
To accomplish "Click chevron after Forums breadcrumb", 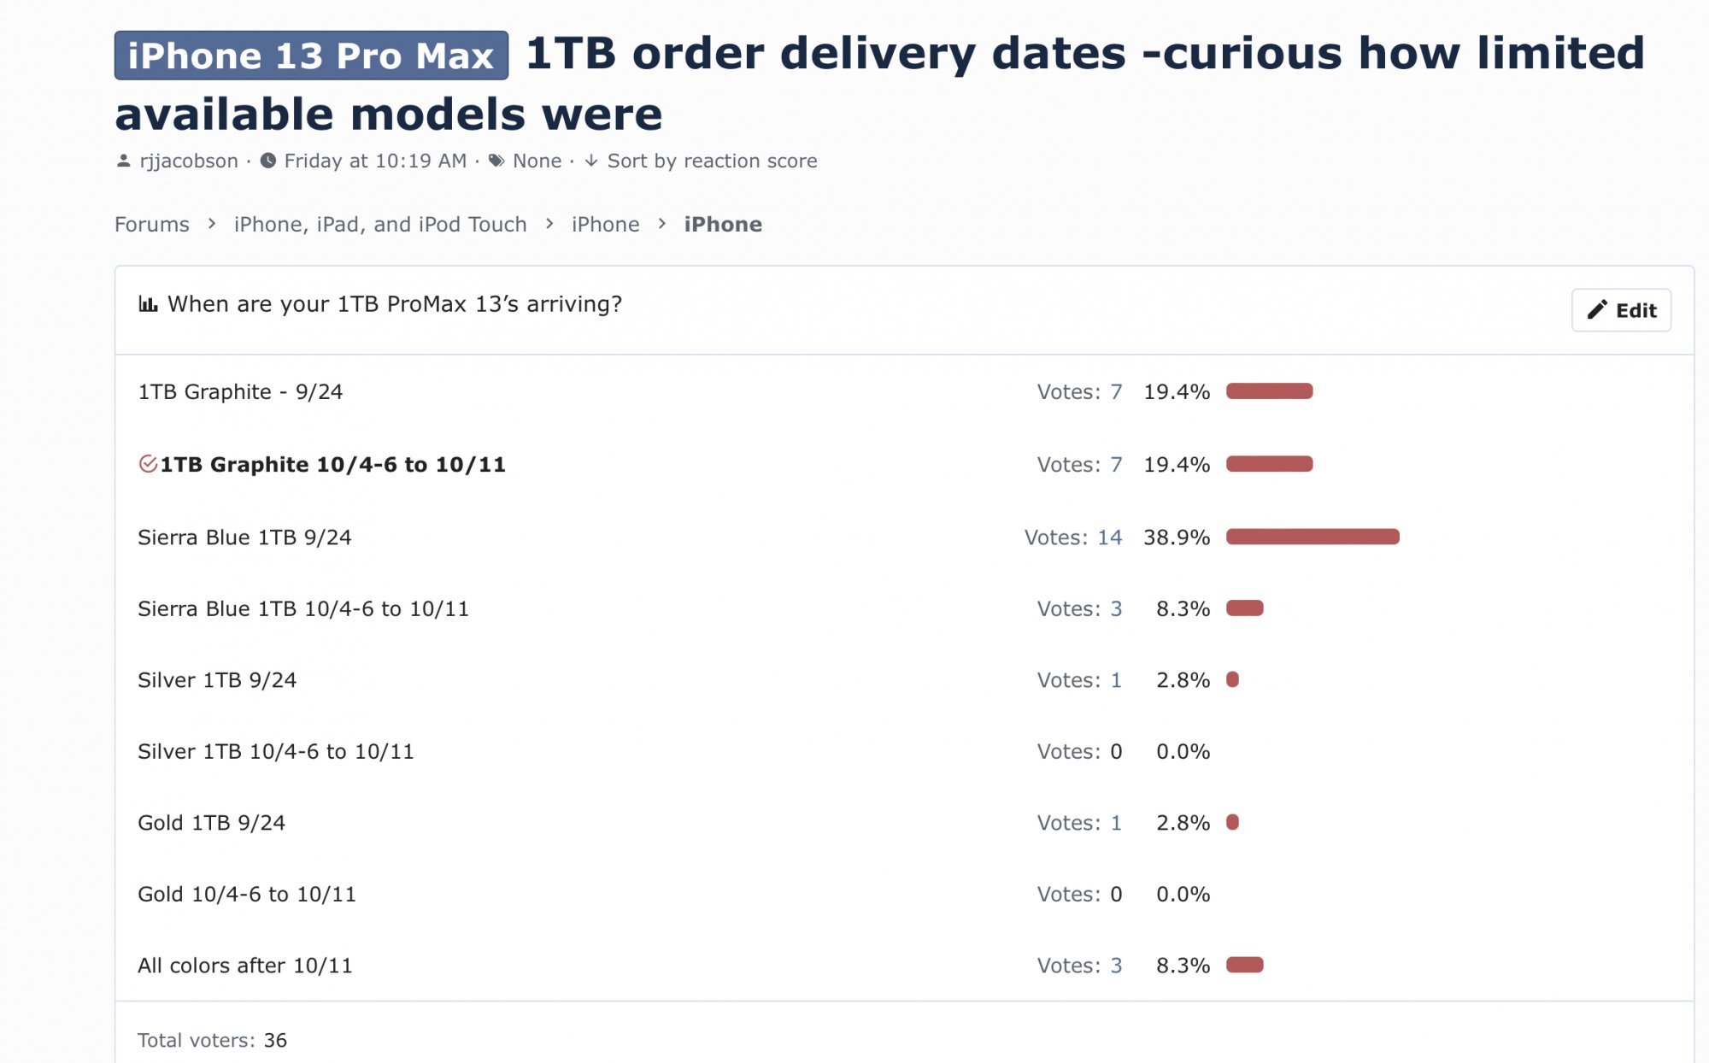I will (212, 224).
